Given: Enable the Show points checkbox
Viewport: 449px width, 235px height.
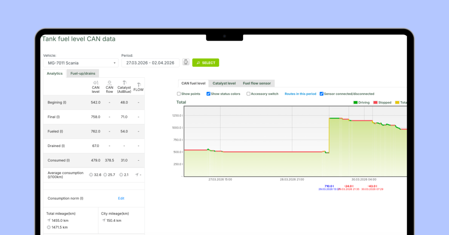Looking at the screenshot, I should (179, 94).
